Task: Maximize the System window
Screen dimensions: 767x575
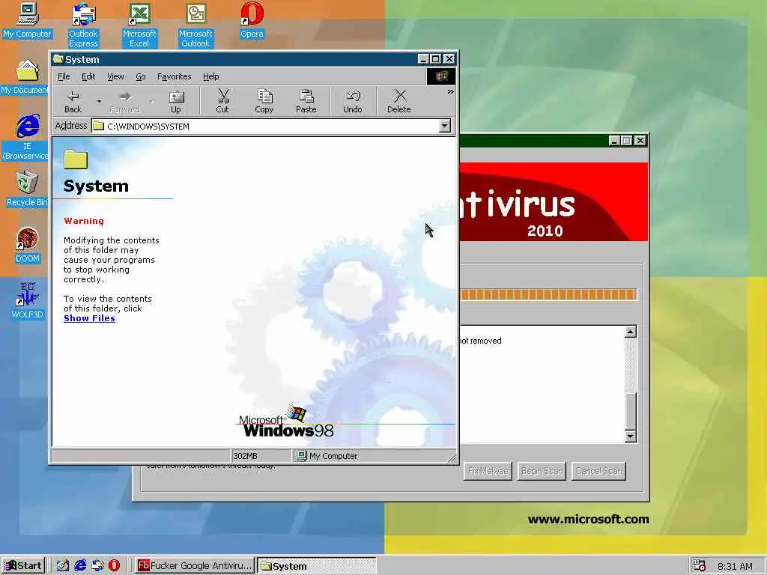Action: point(436,59)
